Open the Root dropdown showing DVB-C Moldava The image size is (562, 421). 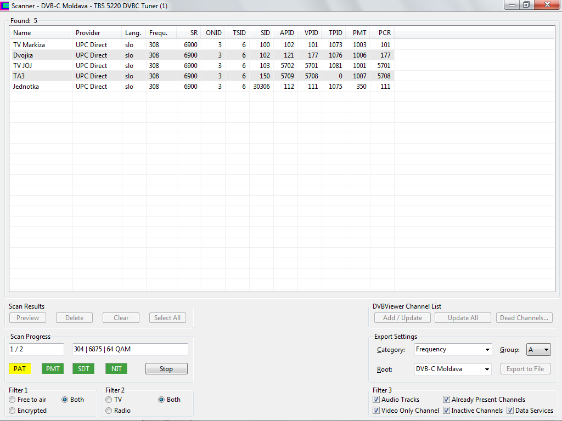coord(453,369)
